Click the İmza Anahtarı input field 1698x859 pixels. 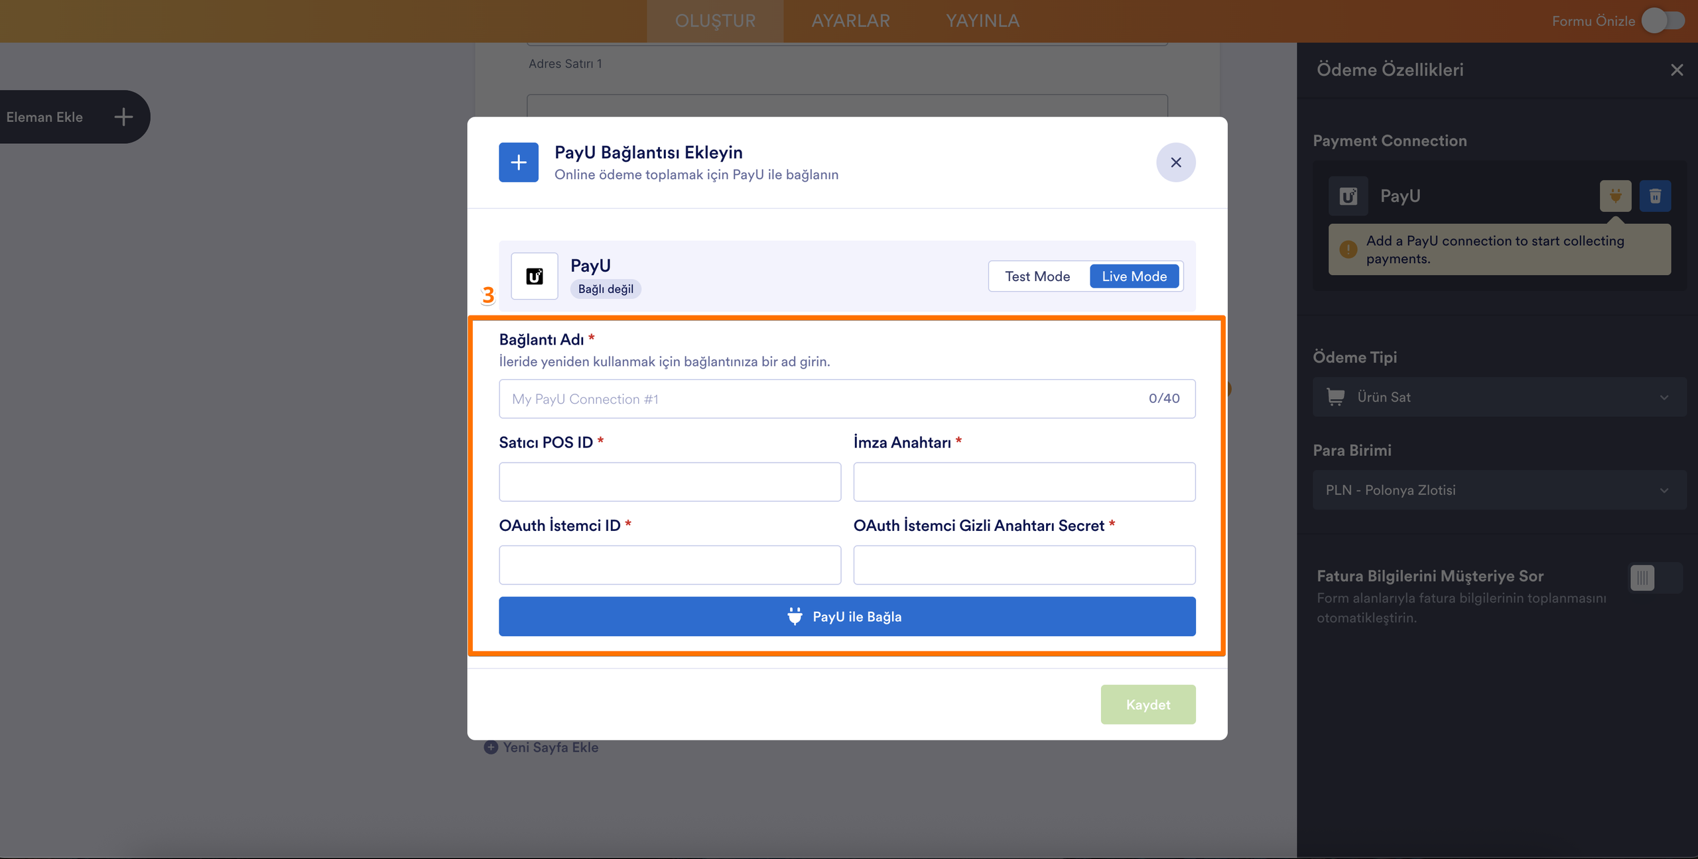click(x=1024, y=482)
